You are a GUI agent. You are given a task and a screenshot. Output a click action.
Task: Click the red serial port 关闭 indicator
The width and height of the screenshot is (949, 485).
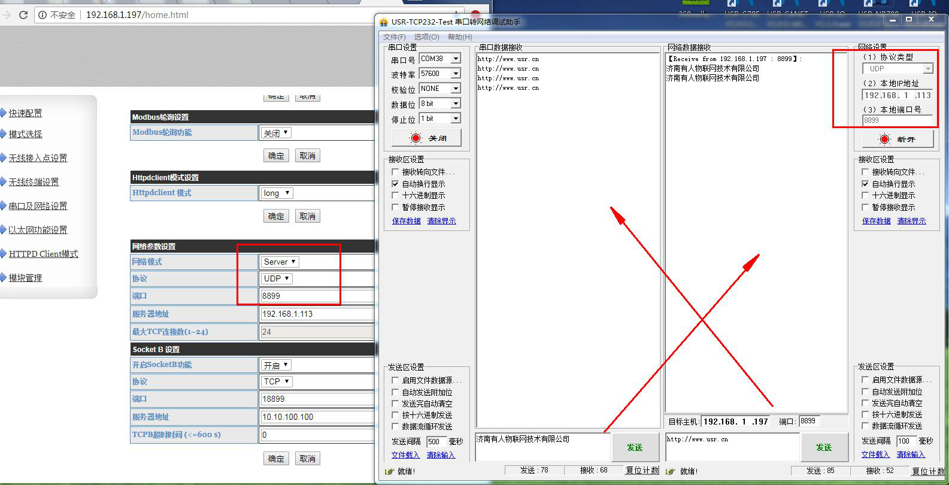(x=416, y=138)
